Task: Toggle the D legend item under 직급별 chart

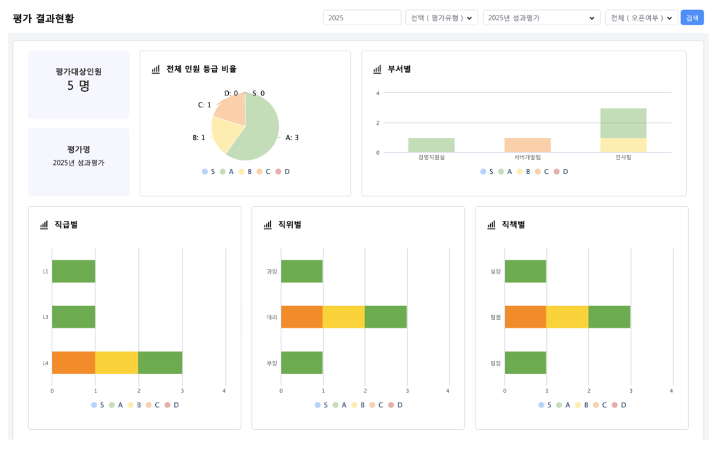Action: point(172,405)
